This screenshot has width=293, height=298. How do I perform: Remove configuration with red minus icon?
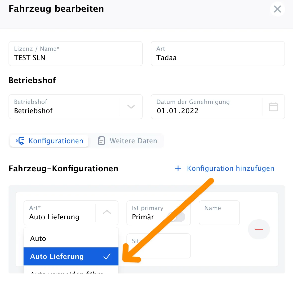point(259,229)
